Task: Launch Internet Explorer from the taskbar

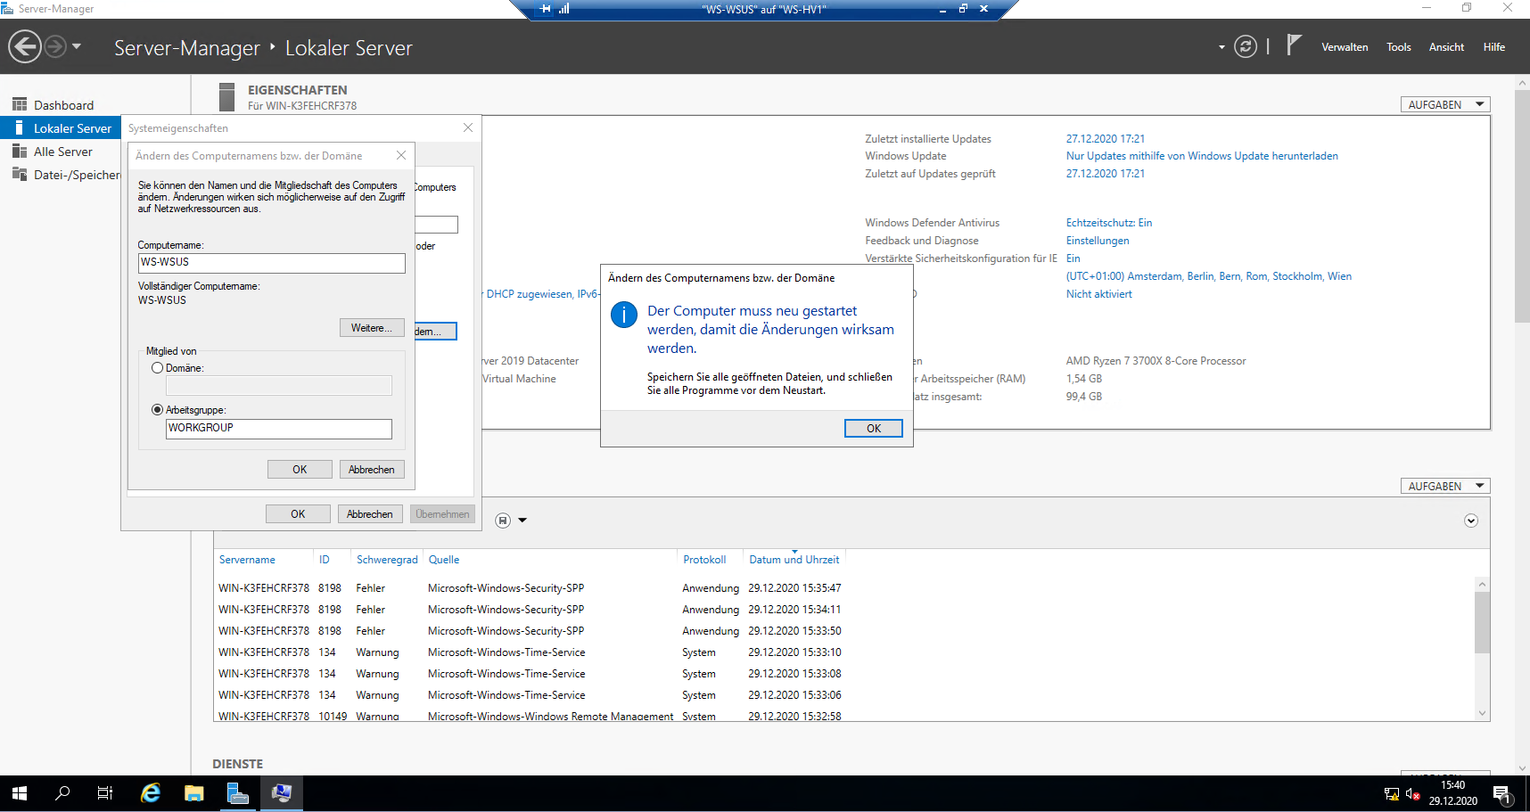Action: point(151,793)
